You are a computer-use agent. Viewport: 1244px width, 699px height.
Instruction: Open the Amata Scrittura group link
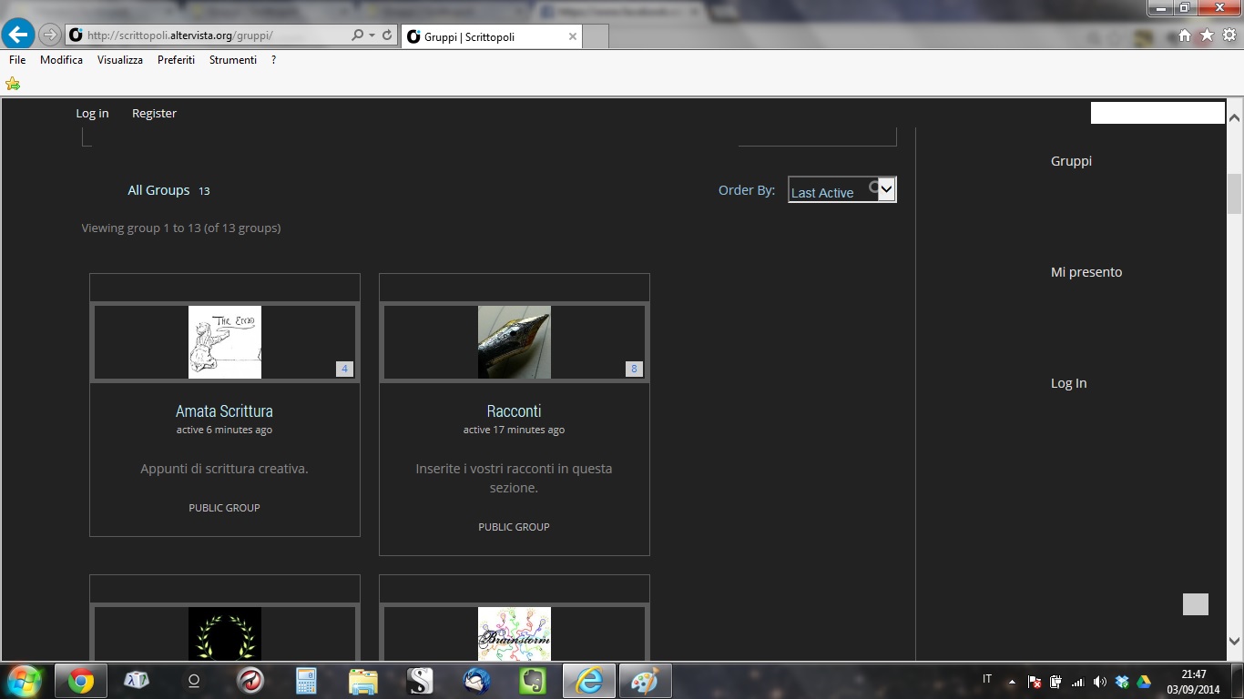[x=224, y=411]
